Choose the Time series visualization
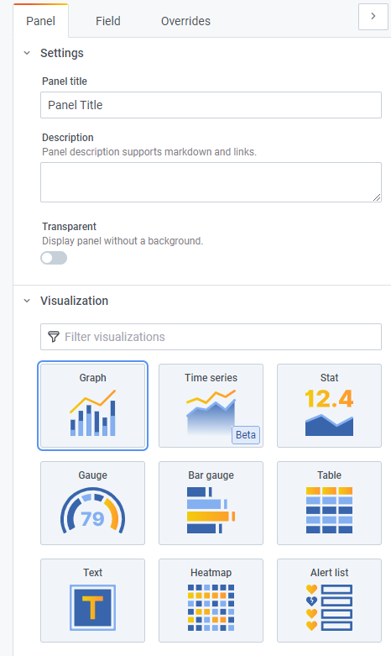This screenshot has width=391, height=656. pyautogui.click(x=211, y=406)
